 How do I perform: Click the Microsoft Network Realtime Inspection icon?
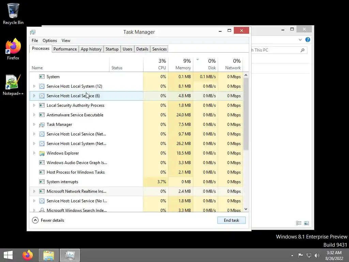pos(42,191)
